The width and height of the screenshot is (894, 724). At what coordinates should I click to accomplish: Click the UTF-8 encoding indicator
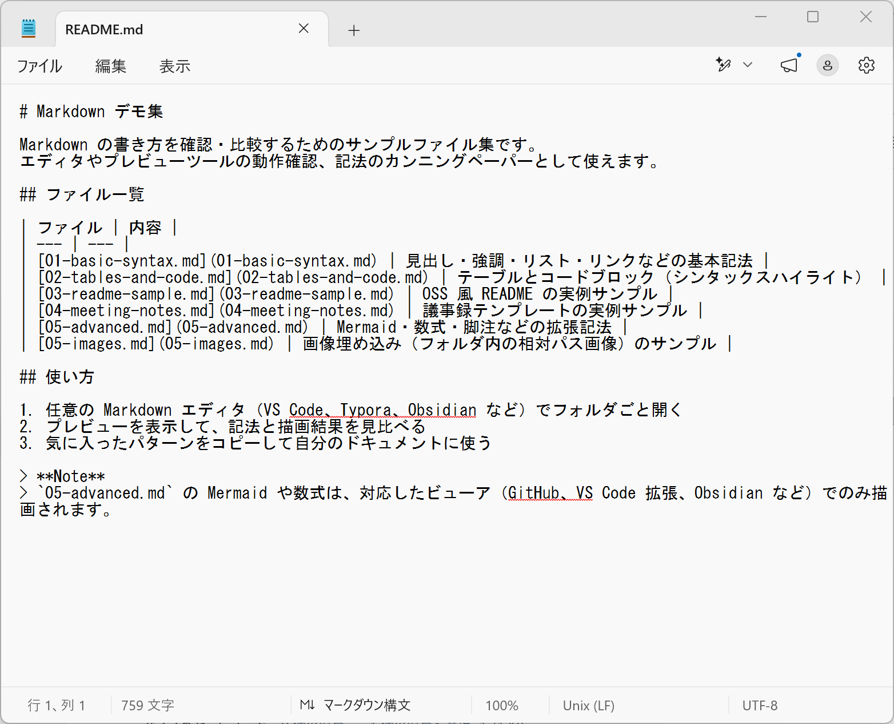click(760, 706)
